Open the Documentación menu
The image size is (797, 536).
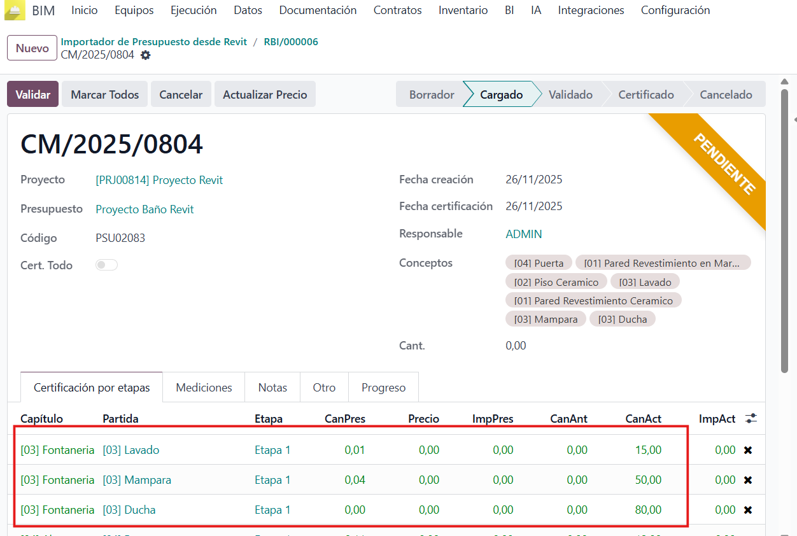click(318, 10)
